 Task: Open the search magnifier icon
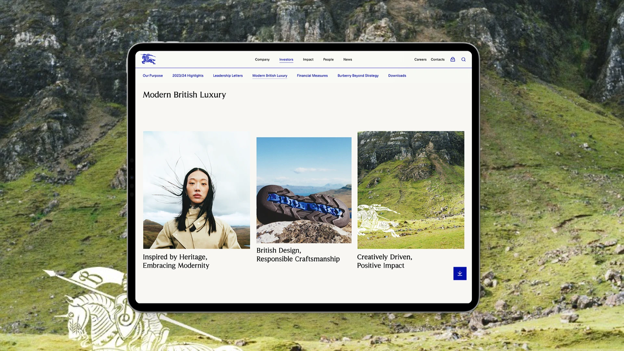point(463,59)
